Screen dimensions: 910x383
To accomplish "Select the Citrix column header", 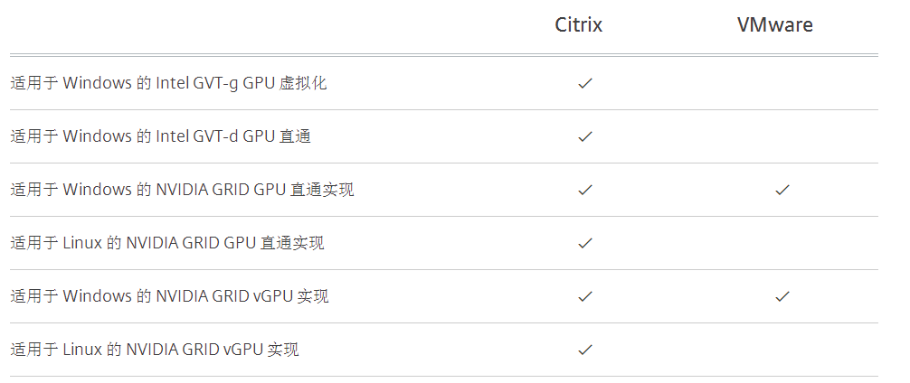I will [x=578, y=24].
